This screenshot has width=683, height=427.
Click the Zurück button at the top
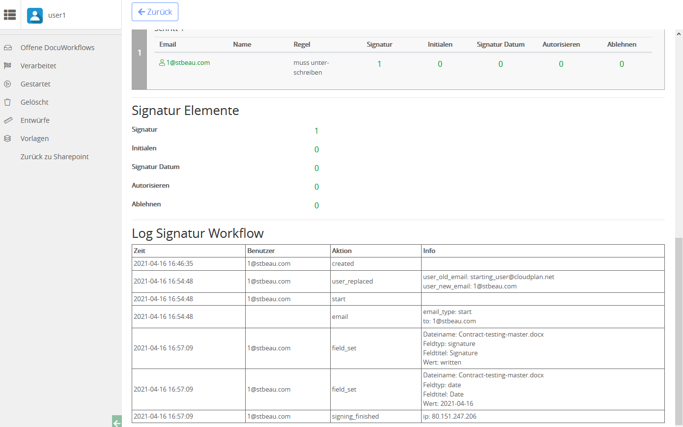point(155,12)
